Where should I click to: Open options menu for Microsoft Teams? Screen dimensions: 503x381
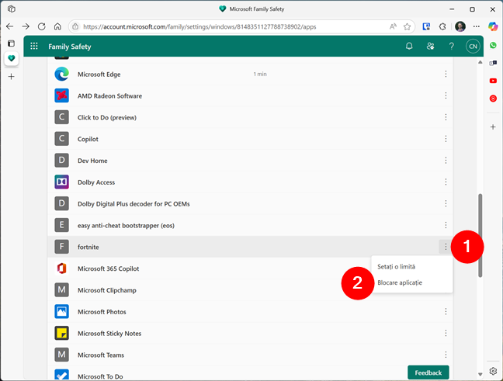pyautogui.click(x=446, y=355)
